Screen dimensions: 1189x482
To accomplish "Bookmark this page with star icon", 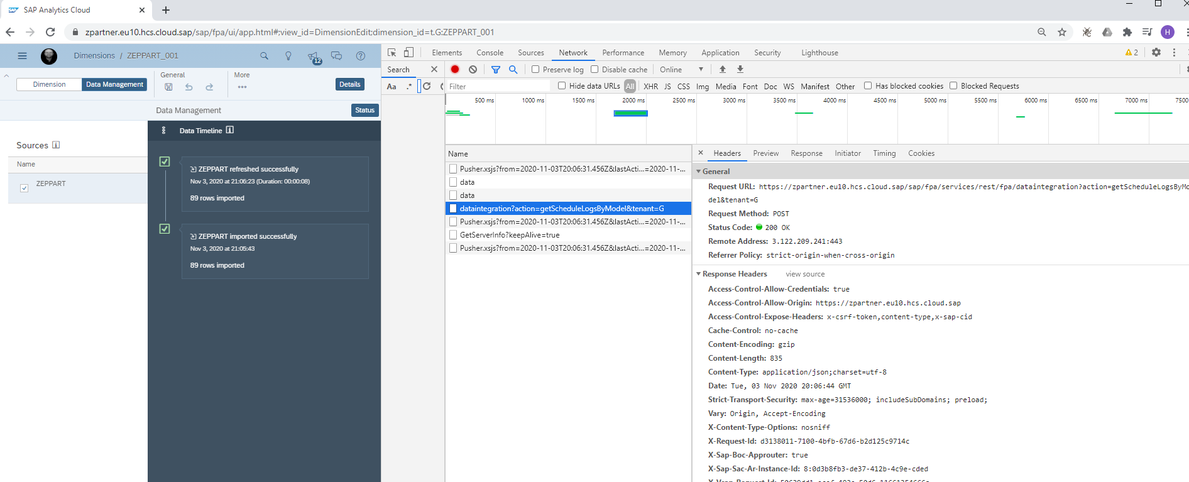I will coord(1062,32).
